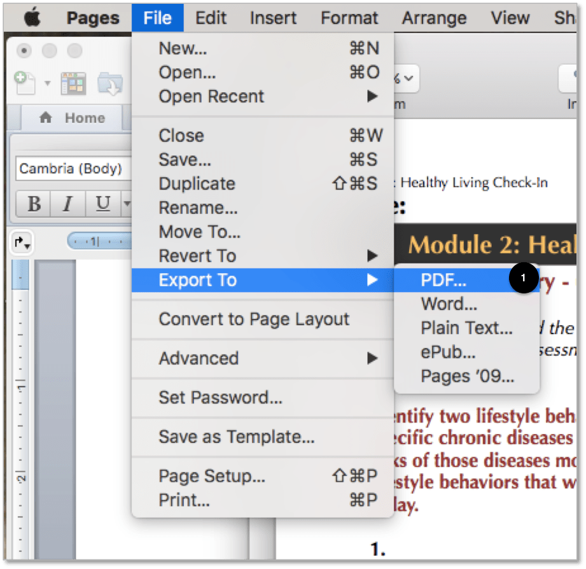Viewport: 586px width, 569px height.
Task: Open the Edit menu
Action: [x=211, y=18]
